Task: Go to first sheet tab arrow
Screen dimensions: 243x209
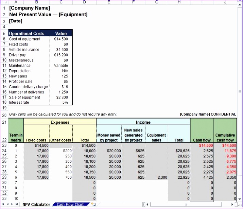Action: click(x=3, y=204)
